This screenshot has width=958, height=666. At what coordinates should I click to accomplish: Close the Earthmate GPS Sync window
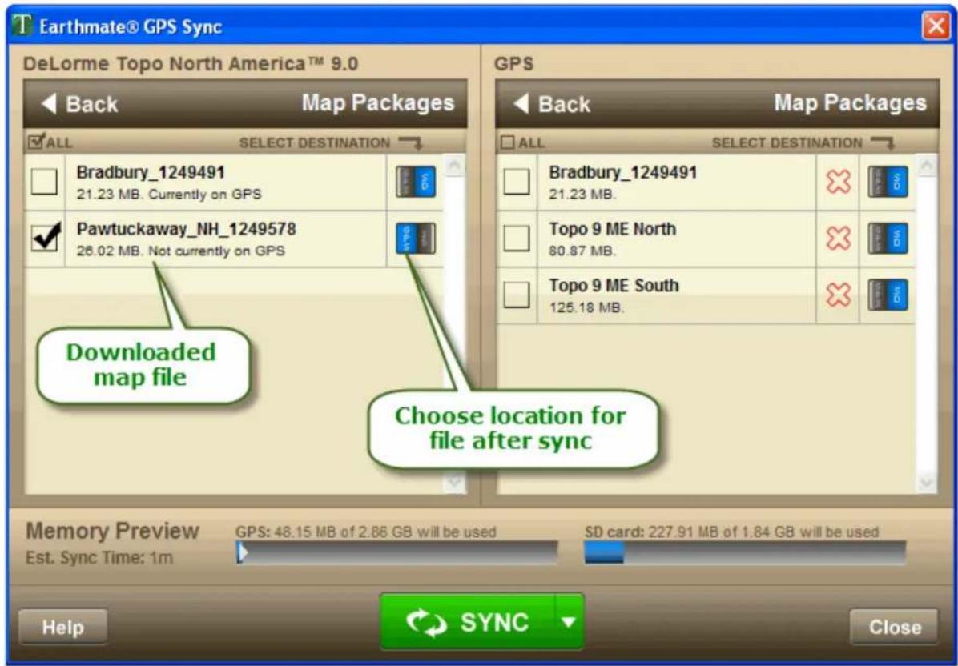coord(936,26)
